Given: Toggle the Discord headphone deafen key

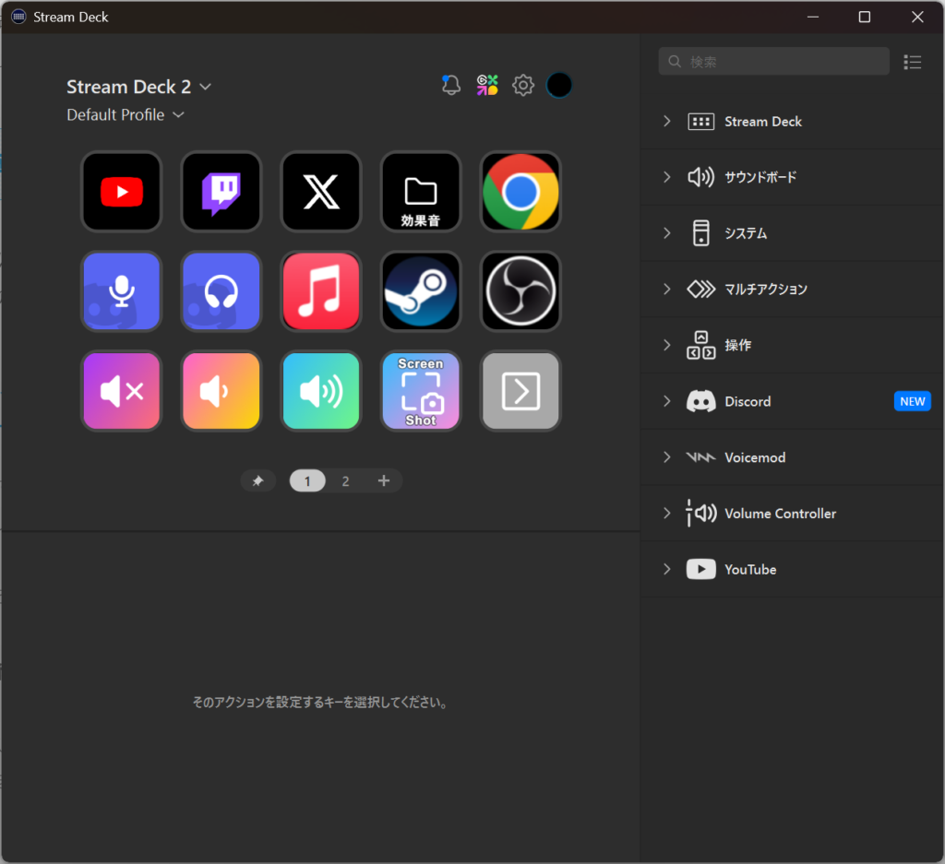Looking at the screenshot, I should tap(221, 291).
